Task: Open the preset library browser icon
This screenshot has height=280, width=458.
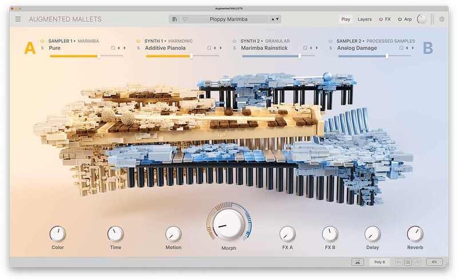Action: (x=175, y=19)
